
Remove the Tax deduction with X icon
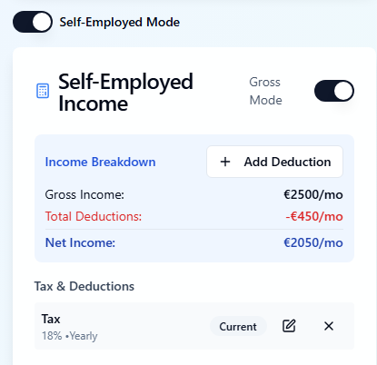(x=329, y=326)
